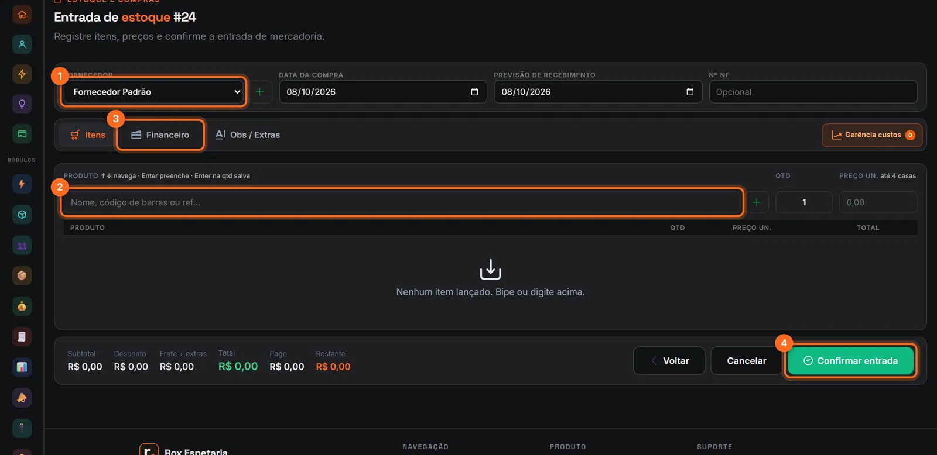Focus the product name or barcode field

(x=402, y=202)
